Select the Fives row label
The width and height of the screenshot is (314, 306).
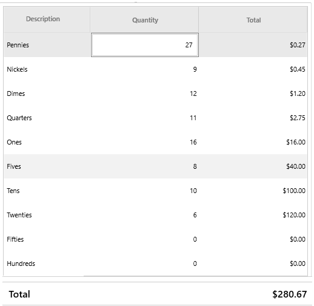[14, 166]
